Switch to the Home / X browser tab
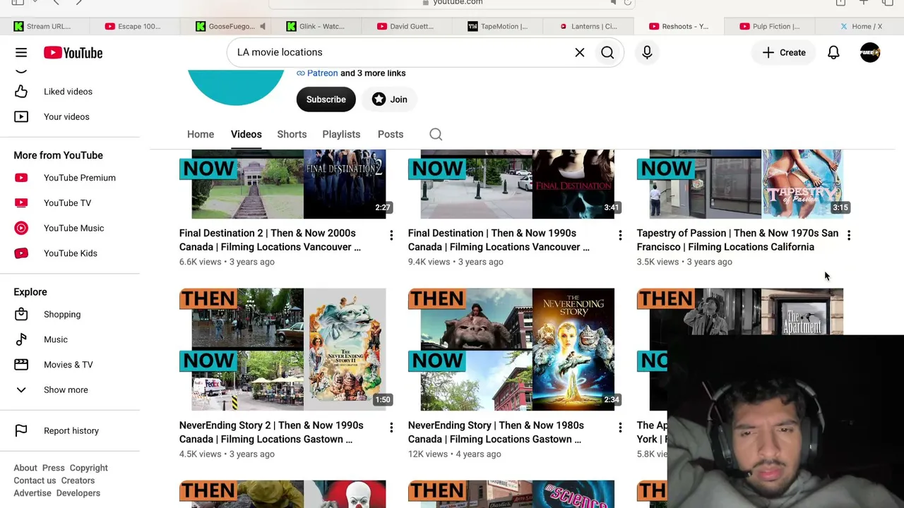Screen dimensions: 904x508 (x=860, y=26)
